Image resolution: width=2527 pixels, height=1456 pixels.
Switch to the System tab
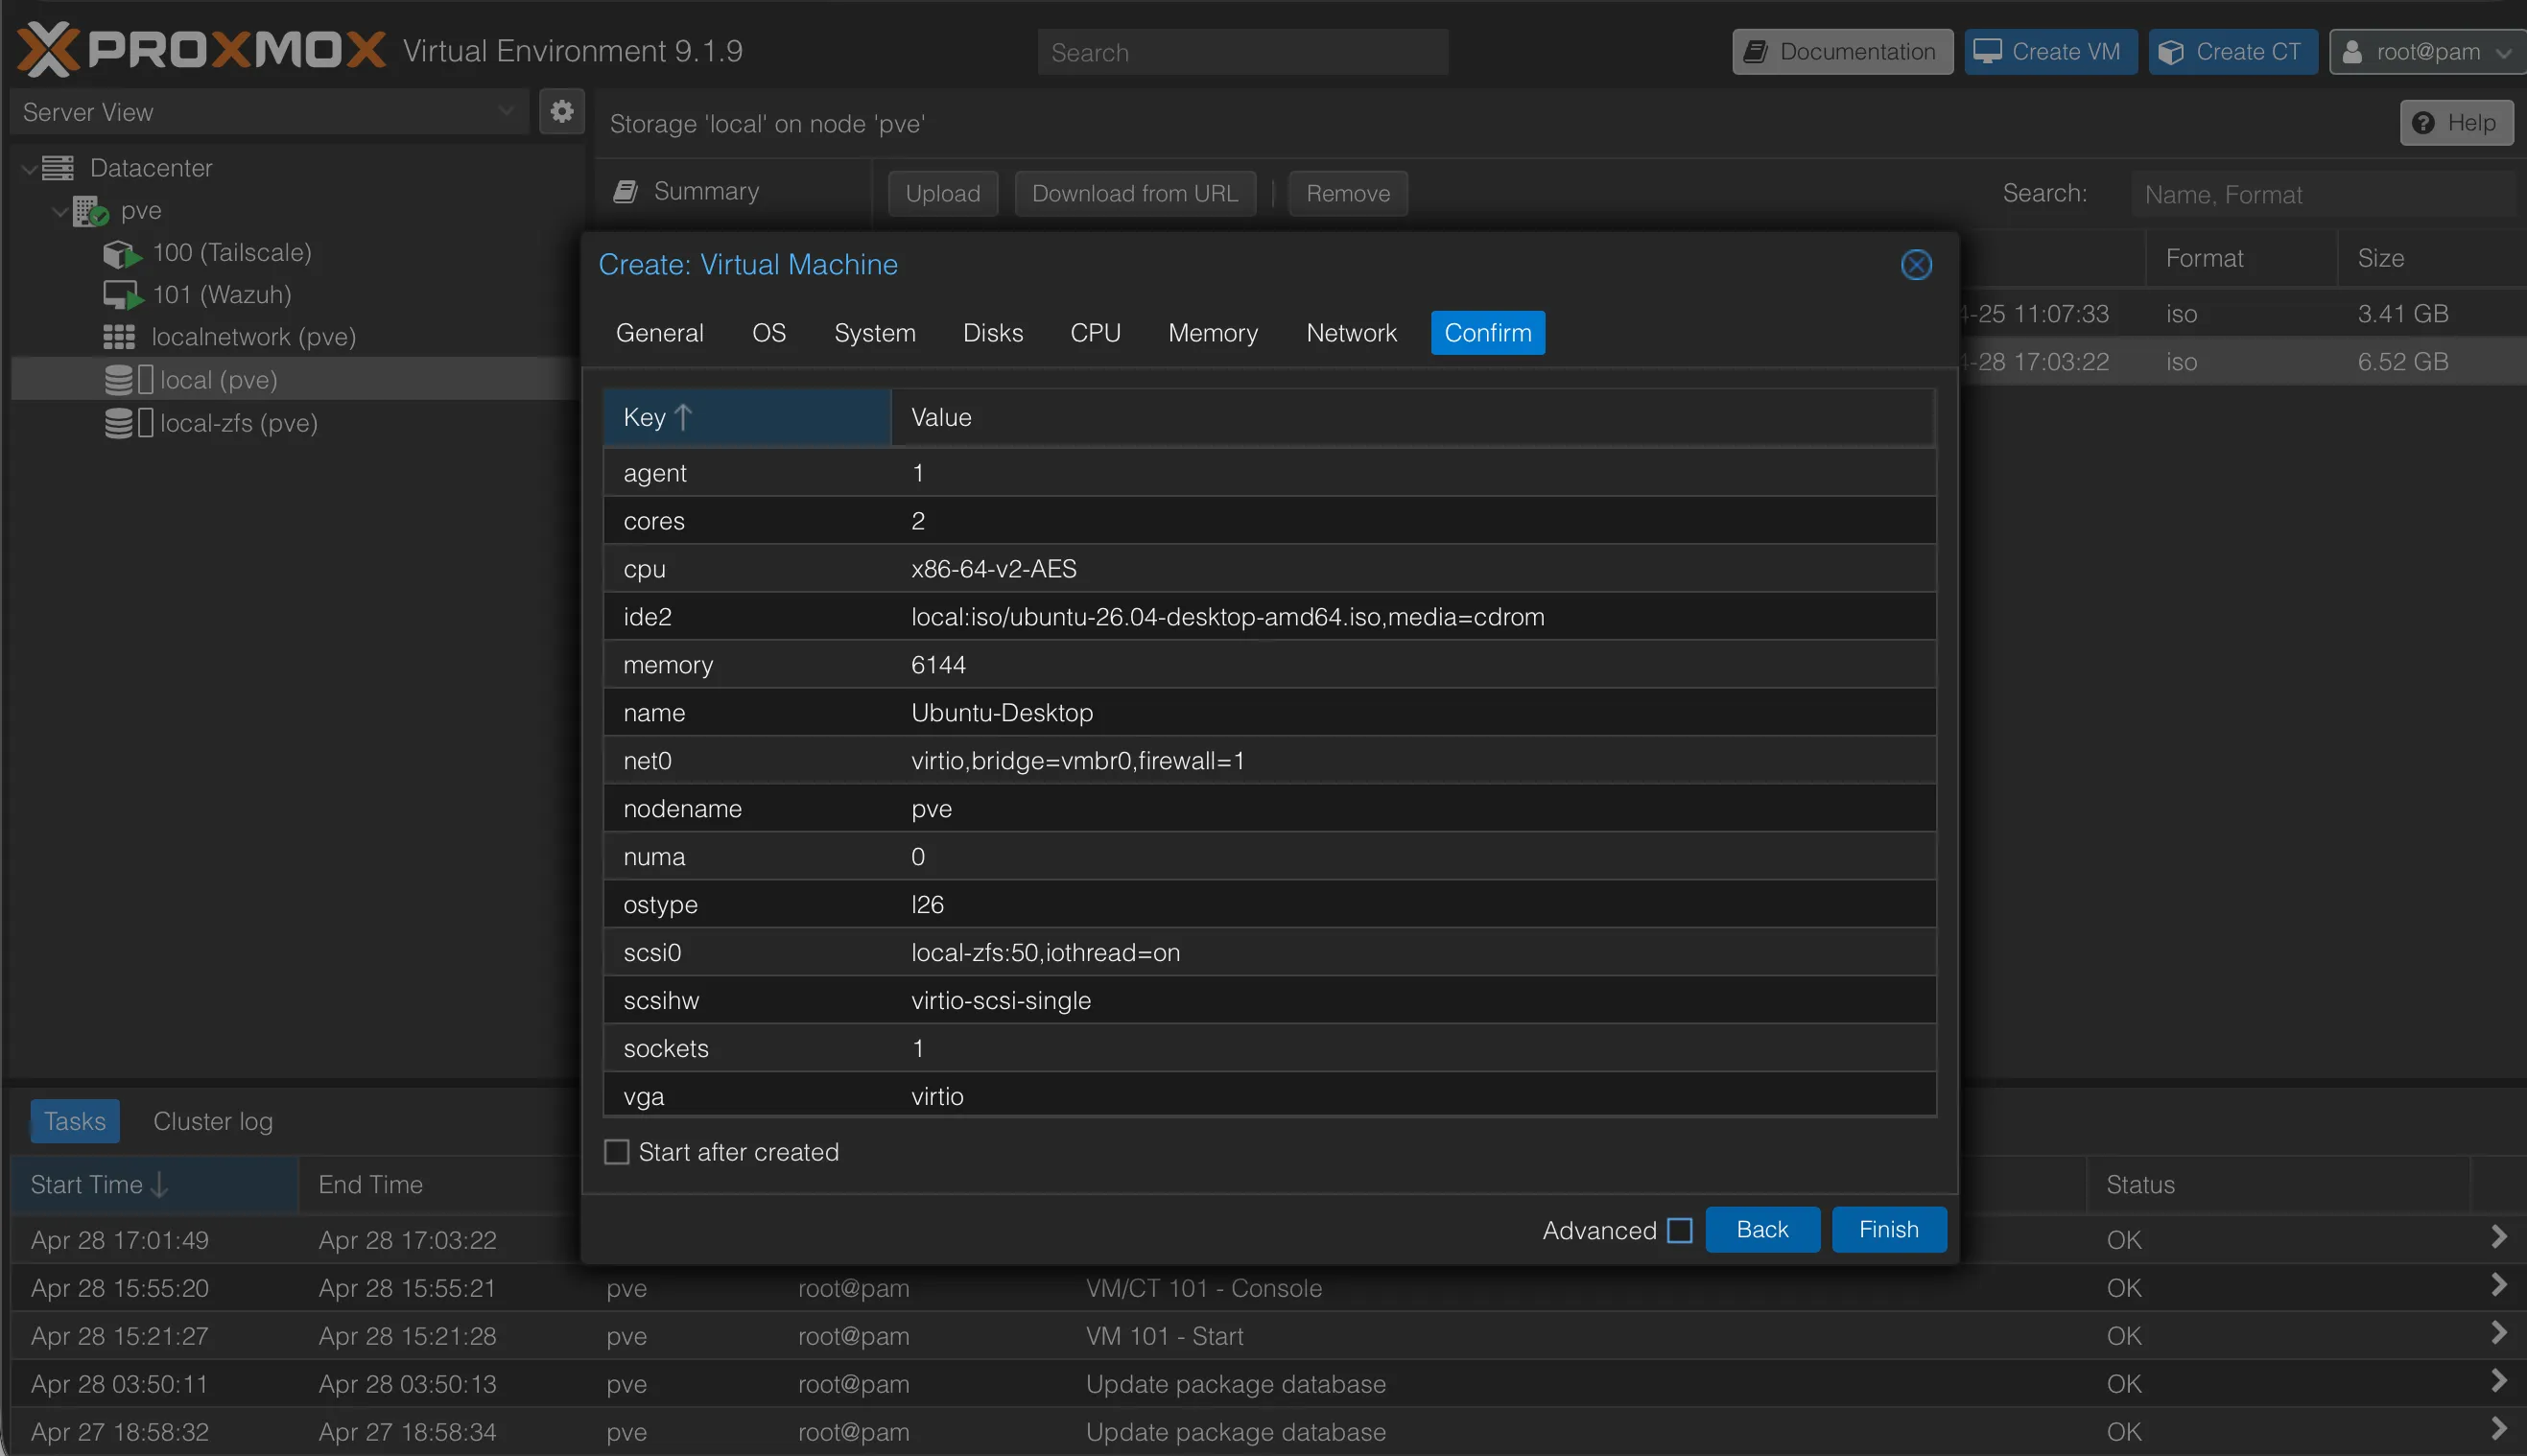875,333
